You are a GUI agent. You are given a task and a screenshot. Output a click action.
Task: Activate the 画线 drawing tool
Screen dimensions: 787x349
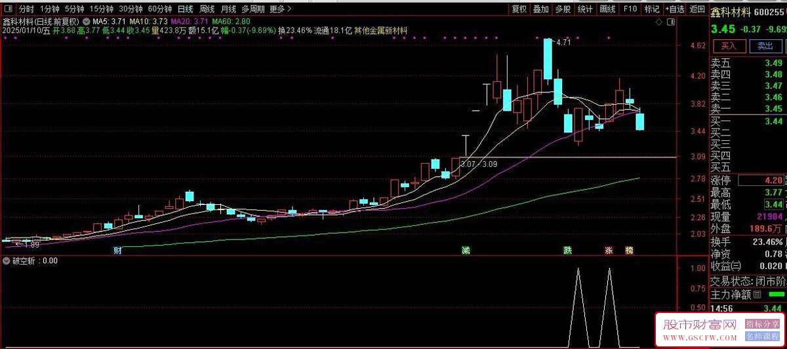(x=608, y=9)
